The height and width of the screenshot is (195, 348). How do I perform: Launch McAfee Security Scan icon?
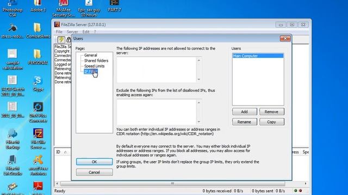pyautogui.click(x=63, y=9)
